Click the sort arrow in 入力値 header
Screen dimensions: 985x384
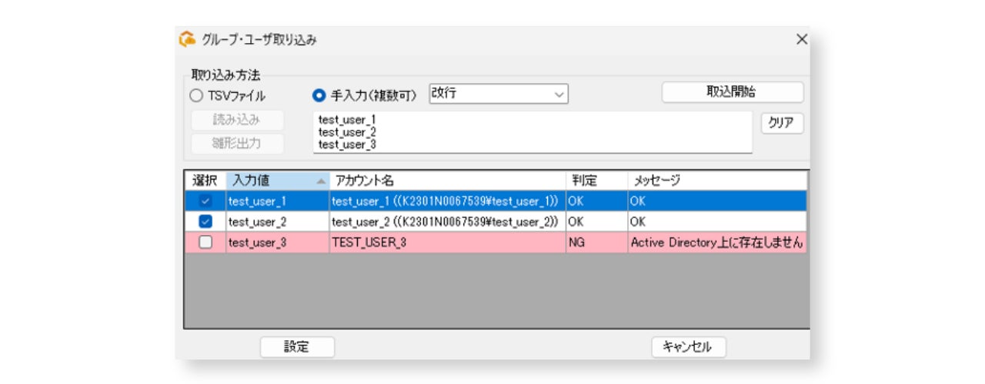(x=320, y=181)
